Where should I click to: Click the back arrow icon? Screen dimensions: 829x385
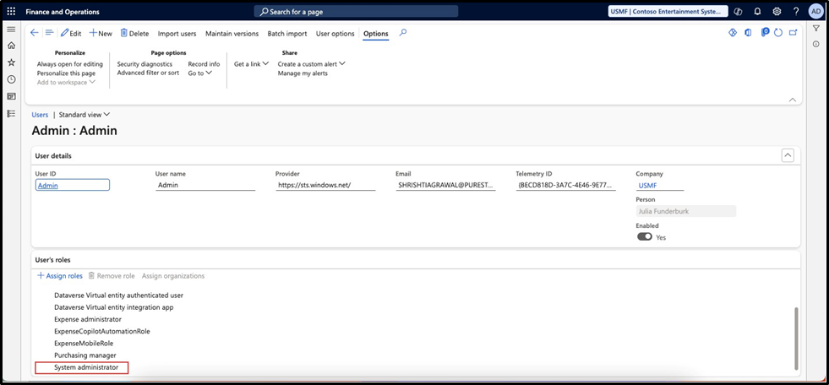coord(35,33)
